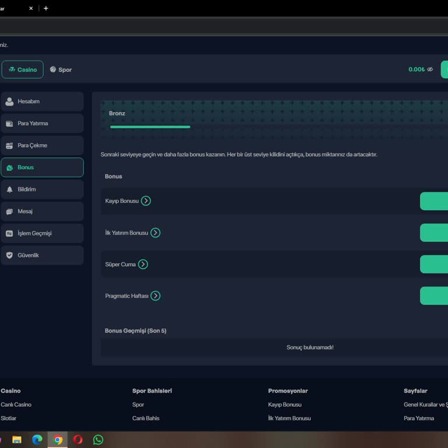This screenshot has width=448, height=448.
Task: Open WhatsApp from the taskbar
Action: point(98,440)
